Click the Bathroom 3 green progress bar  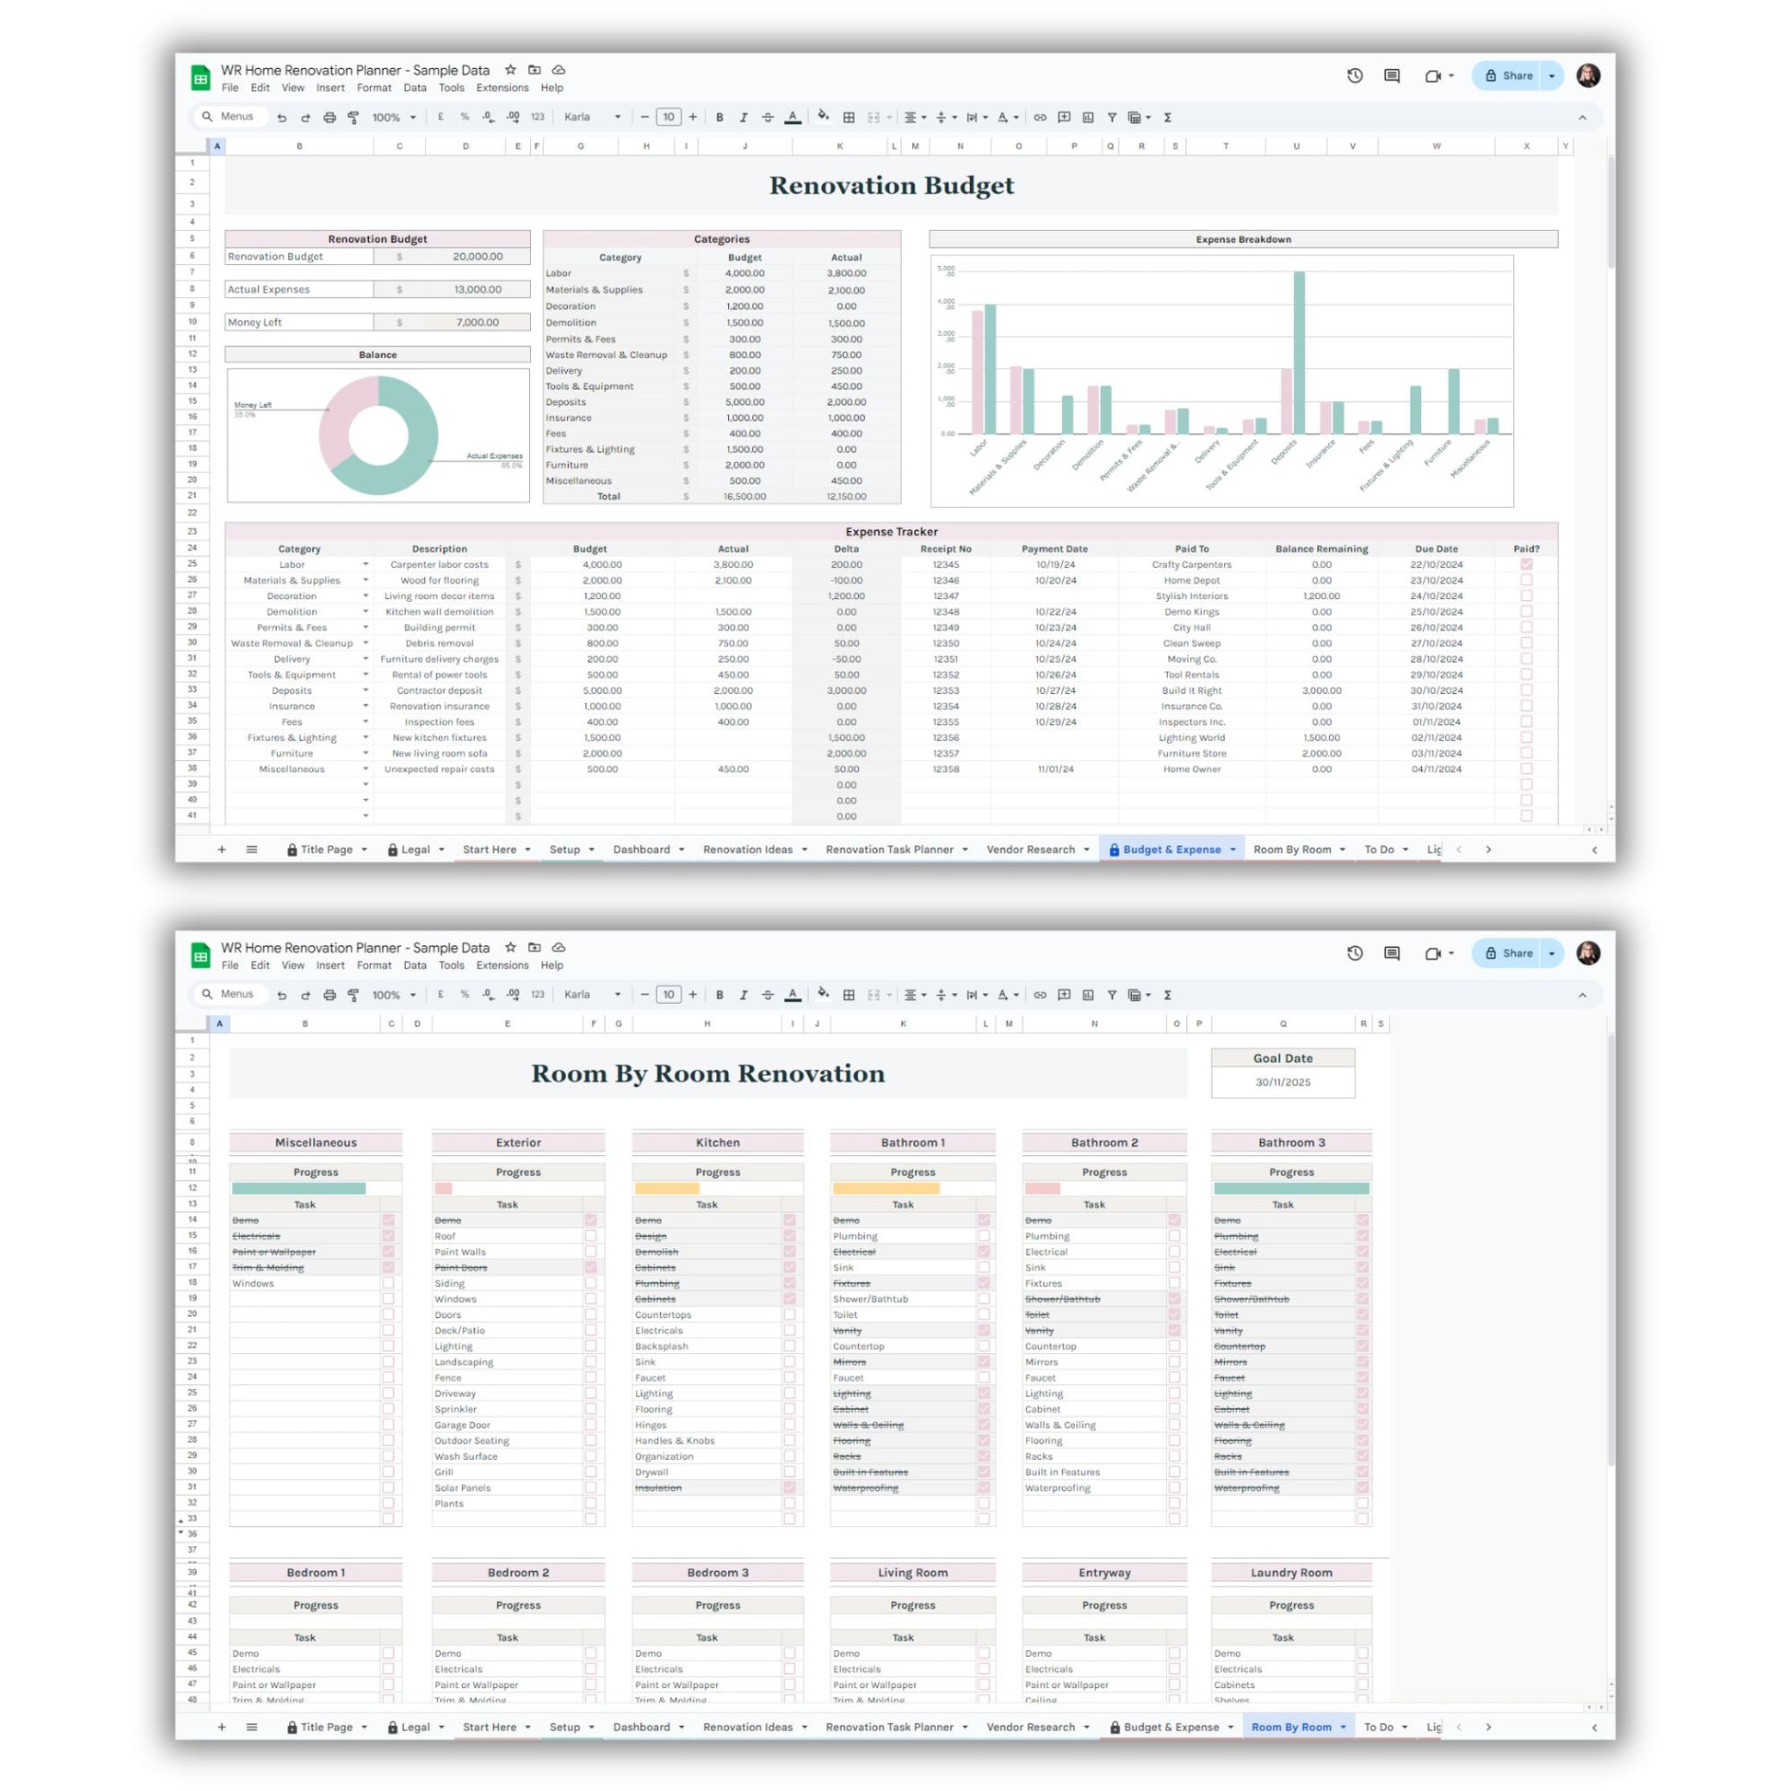pyautogui.click(x=1290, y=1188)
